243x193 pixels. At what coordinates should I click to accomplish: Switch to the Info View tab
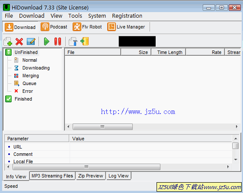coord(16,177)
